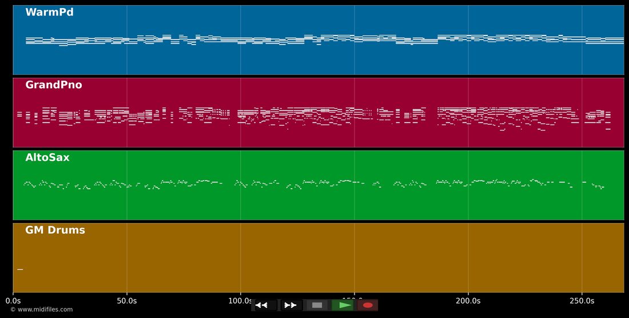
Task: Click the lone drum note in GM Drums
Action: click(20, 269)
